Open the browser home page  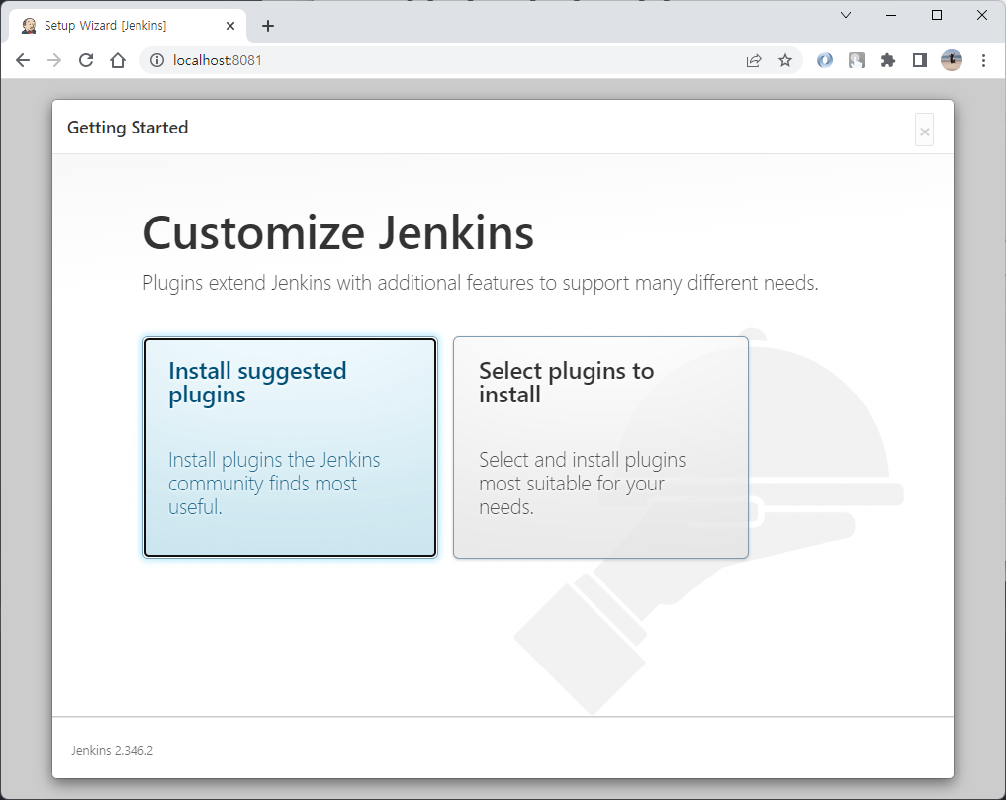click(118, 60)
